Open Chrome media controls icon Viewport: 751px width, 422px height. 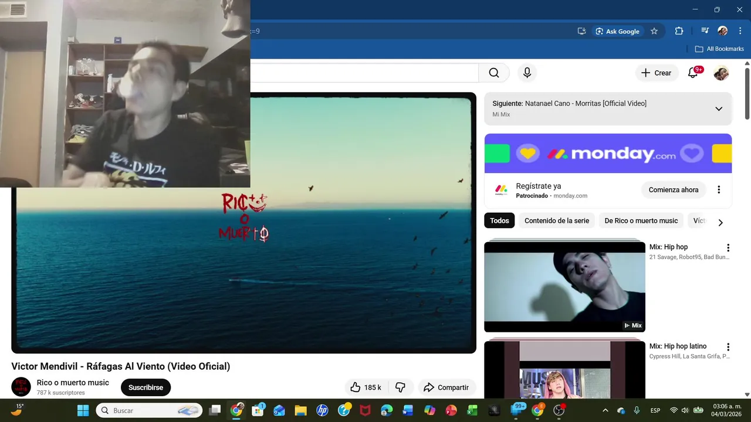(x=705, y=31)
